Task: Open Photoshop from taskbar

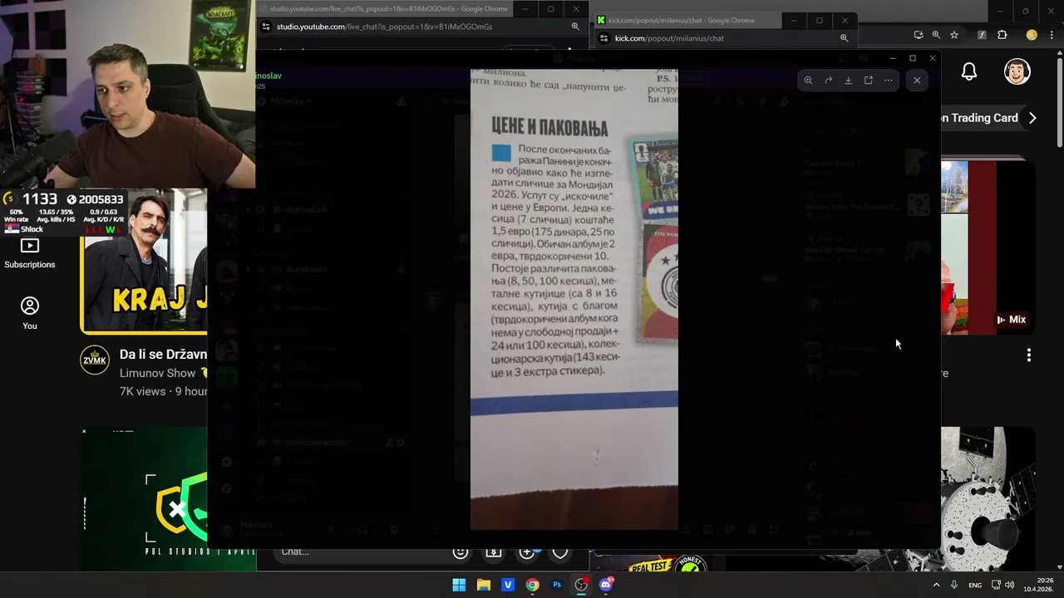Action: (x=557, y=585)
